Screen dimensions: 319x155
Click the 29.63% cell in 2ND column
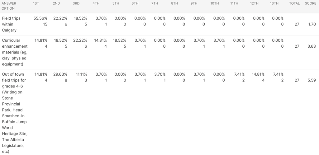60,74
